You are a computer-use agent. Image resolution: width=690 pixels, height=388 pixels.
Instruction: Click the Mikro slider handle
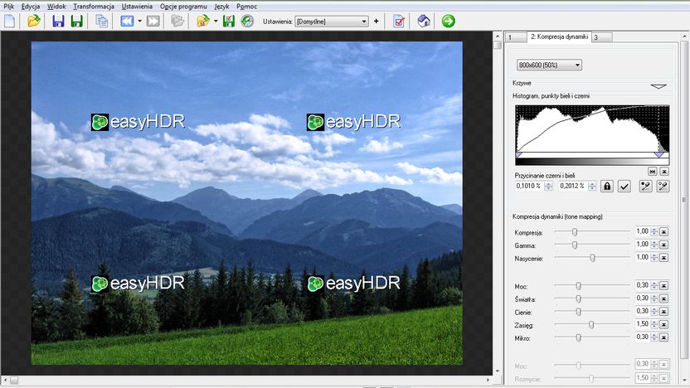[x=578, y=337]
